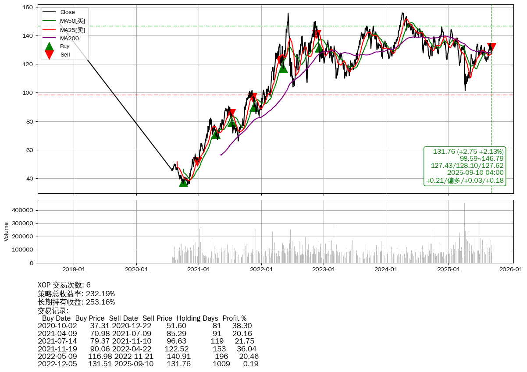
Task: Select the MA50[买] legend entry
Action: pyautogui.click(x=72, y=21)
